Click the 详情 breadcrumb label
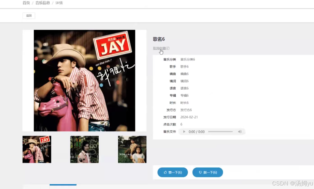 [59, 3]
